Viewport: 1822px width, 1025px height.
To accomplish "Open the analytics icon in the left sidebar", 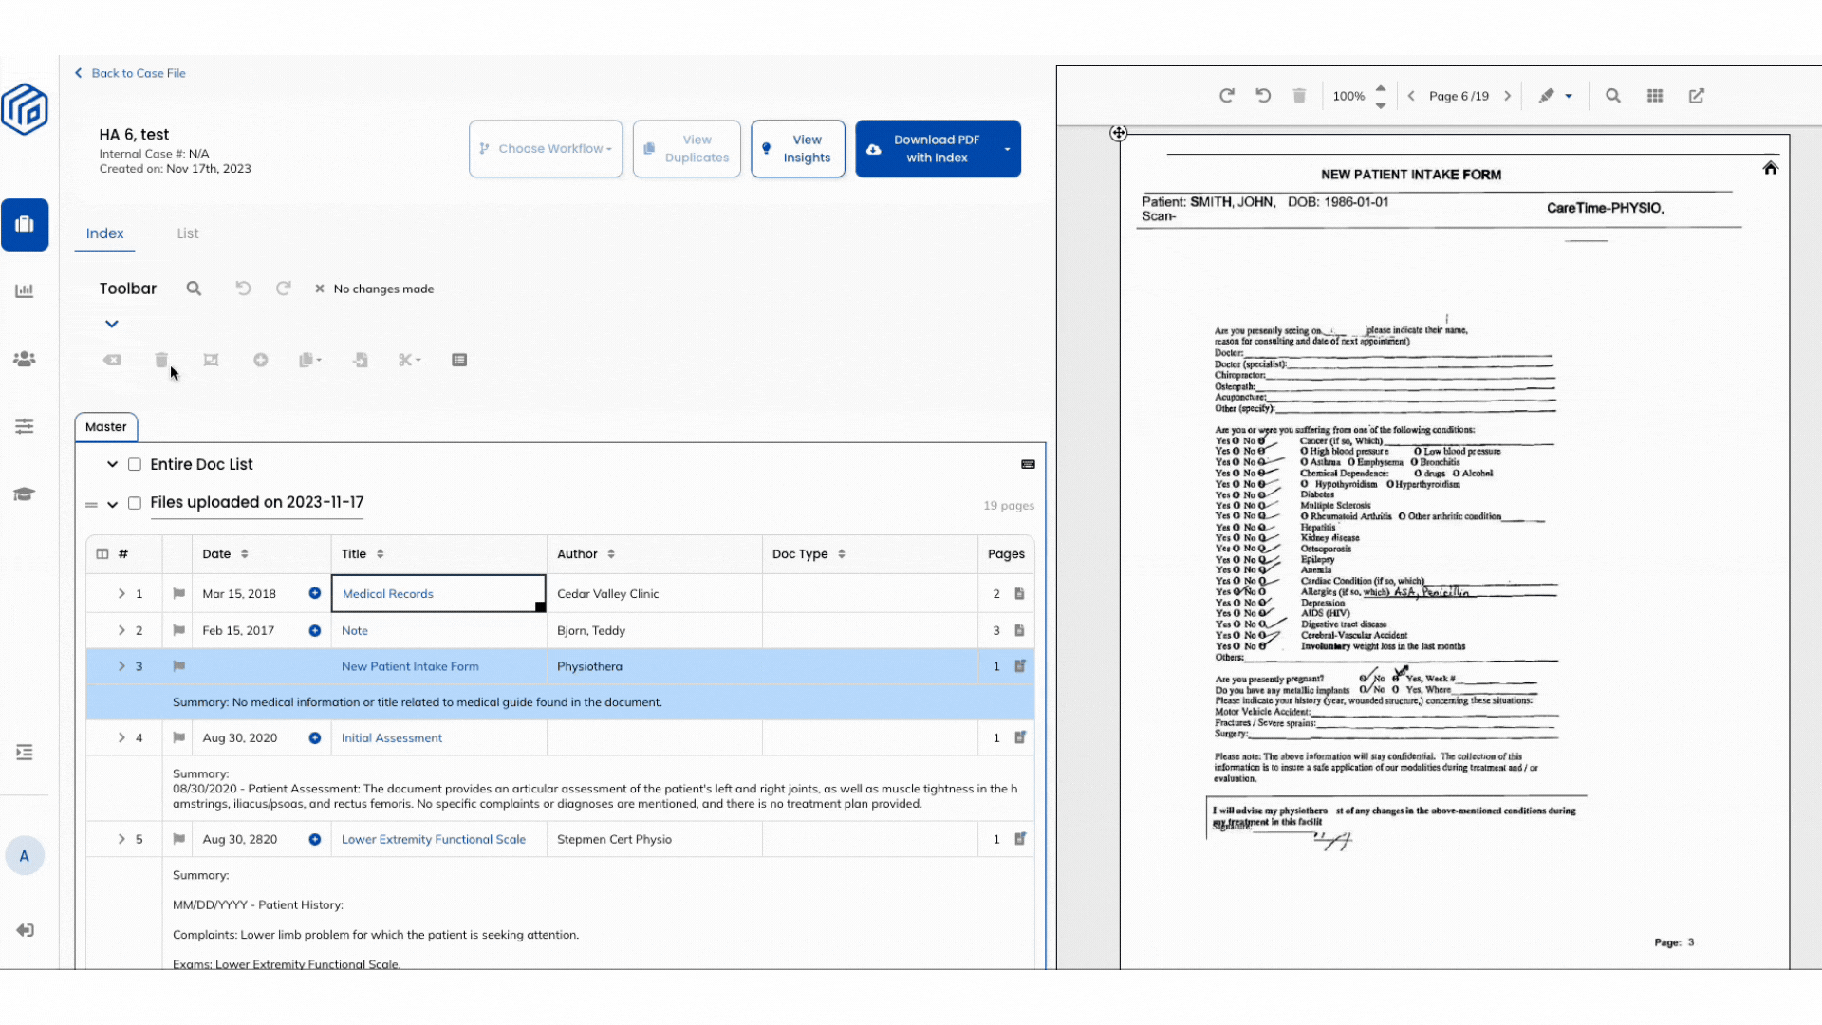I will 24,289.
